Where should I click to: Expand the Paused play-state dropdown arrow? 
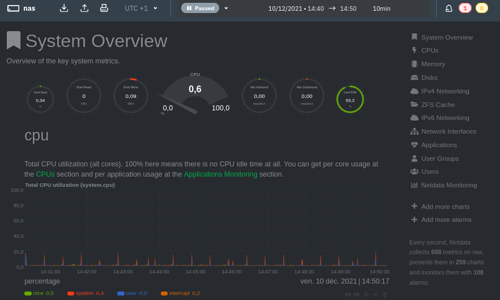(x=226, y=8)
